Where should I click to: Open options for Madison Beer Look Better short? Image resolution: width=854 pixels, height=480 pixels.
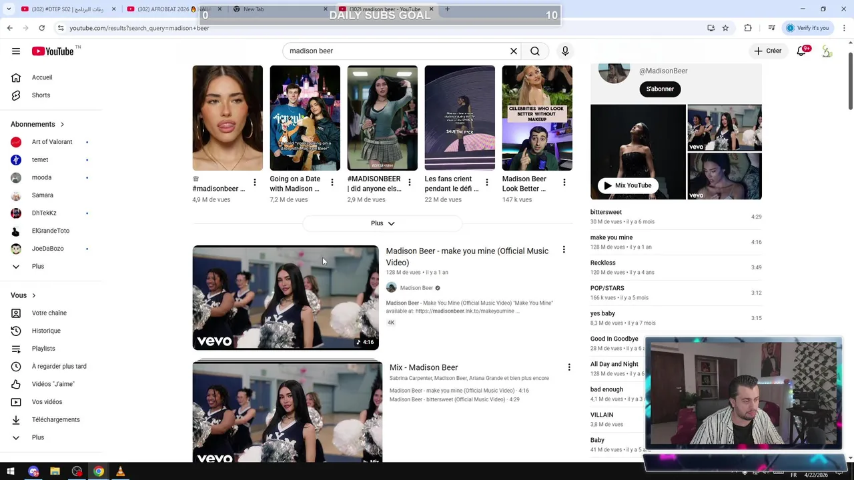click(564, 183)
